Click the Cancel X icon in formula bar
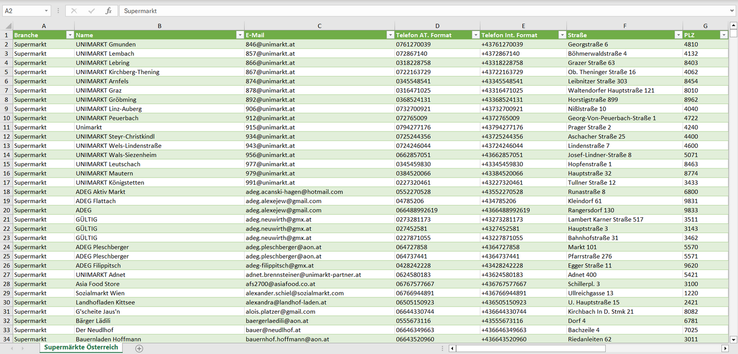The image size is (738, 354). 74,11
